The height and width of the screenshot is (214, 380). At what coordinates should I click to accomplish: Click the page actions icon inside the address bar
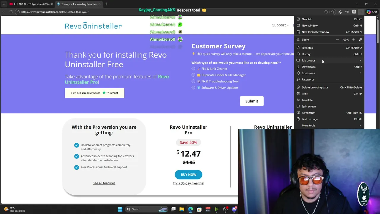[326, 12]
